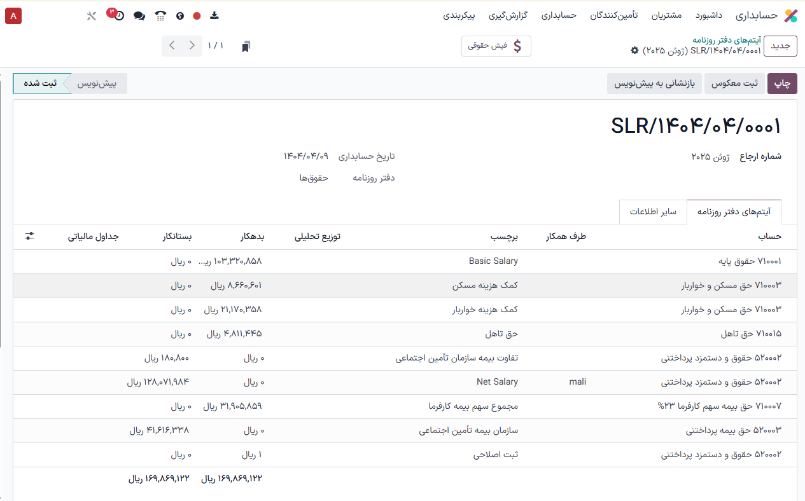The width and height of the screenshot is (805, 501).
Task: Click the ثبت معکوس button
Action: [x=734, y=84]
